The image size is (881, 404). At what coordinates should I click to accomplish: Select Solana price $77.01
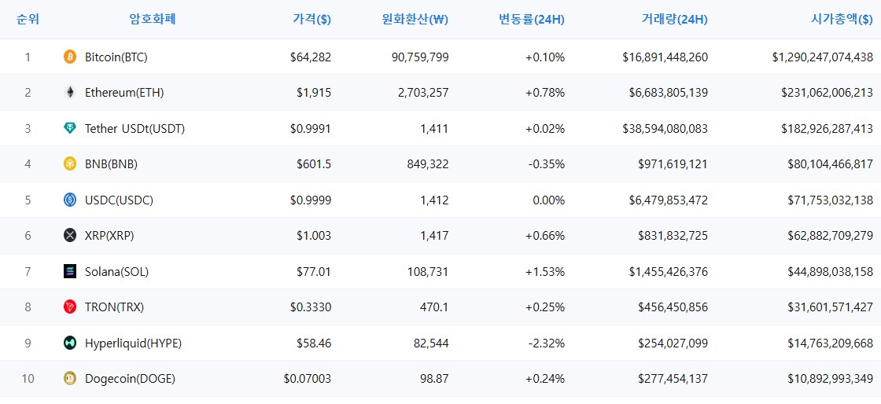[x=314, y=272]
